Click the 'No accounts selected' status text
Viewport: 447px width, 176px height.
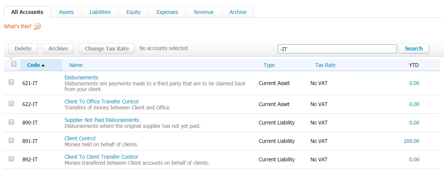pyautogui.click(x=163, y=48)
